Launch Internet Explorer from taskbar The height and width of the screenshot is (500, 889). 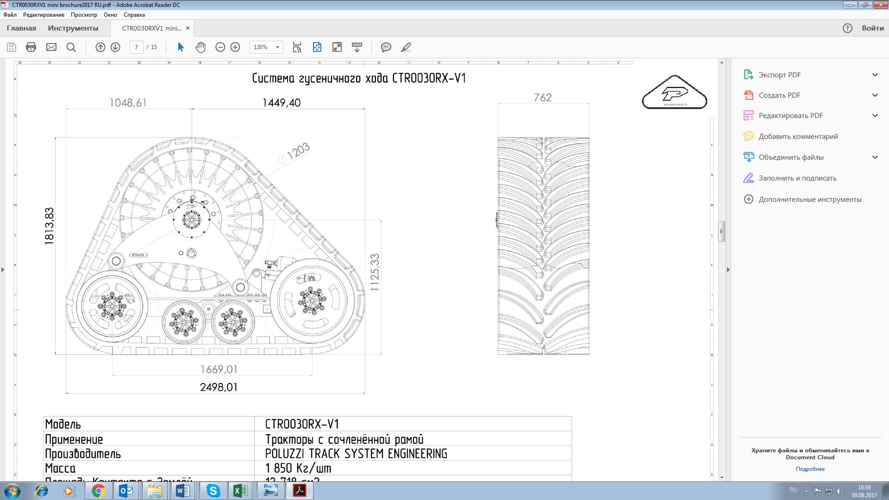click(41, 491)
